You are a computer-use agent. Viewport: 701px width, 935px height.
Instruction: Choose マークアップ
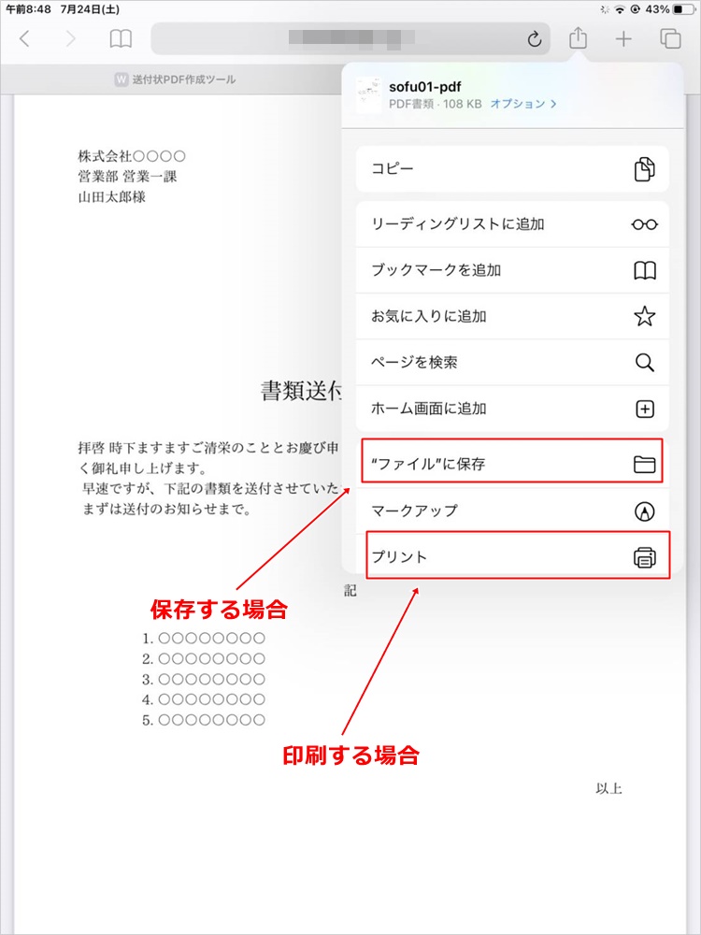[512, 511]
